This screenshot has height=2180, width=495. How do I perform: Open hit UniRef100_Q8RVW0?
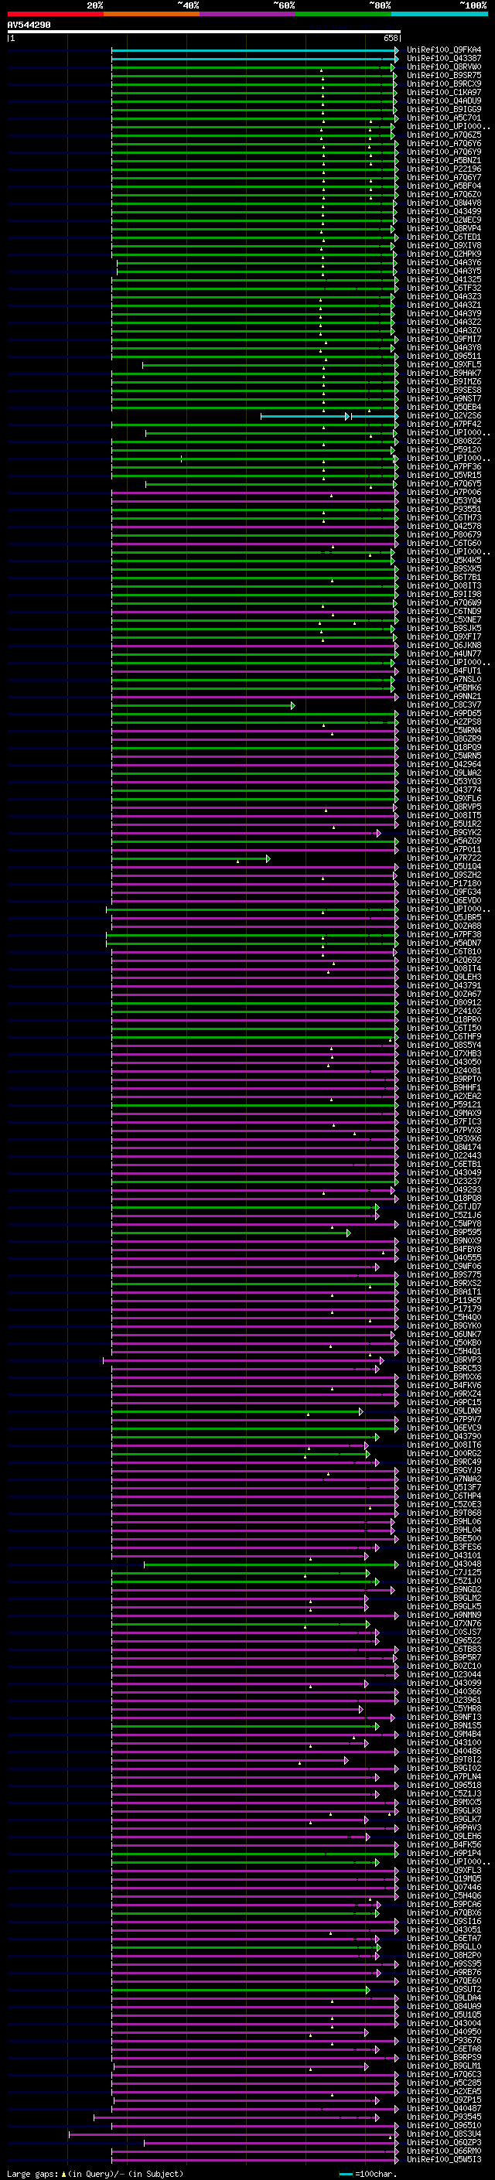(x=444, y=67)
